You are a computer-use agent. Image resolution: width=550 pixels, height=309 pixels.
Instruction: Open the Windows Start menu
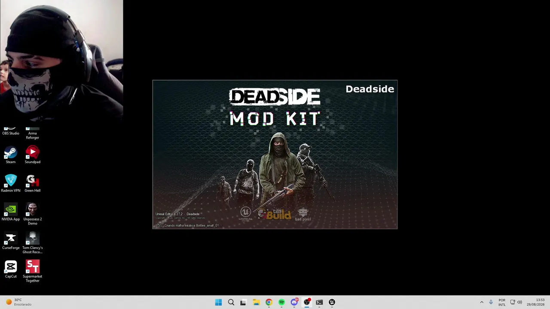point(218,302)
